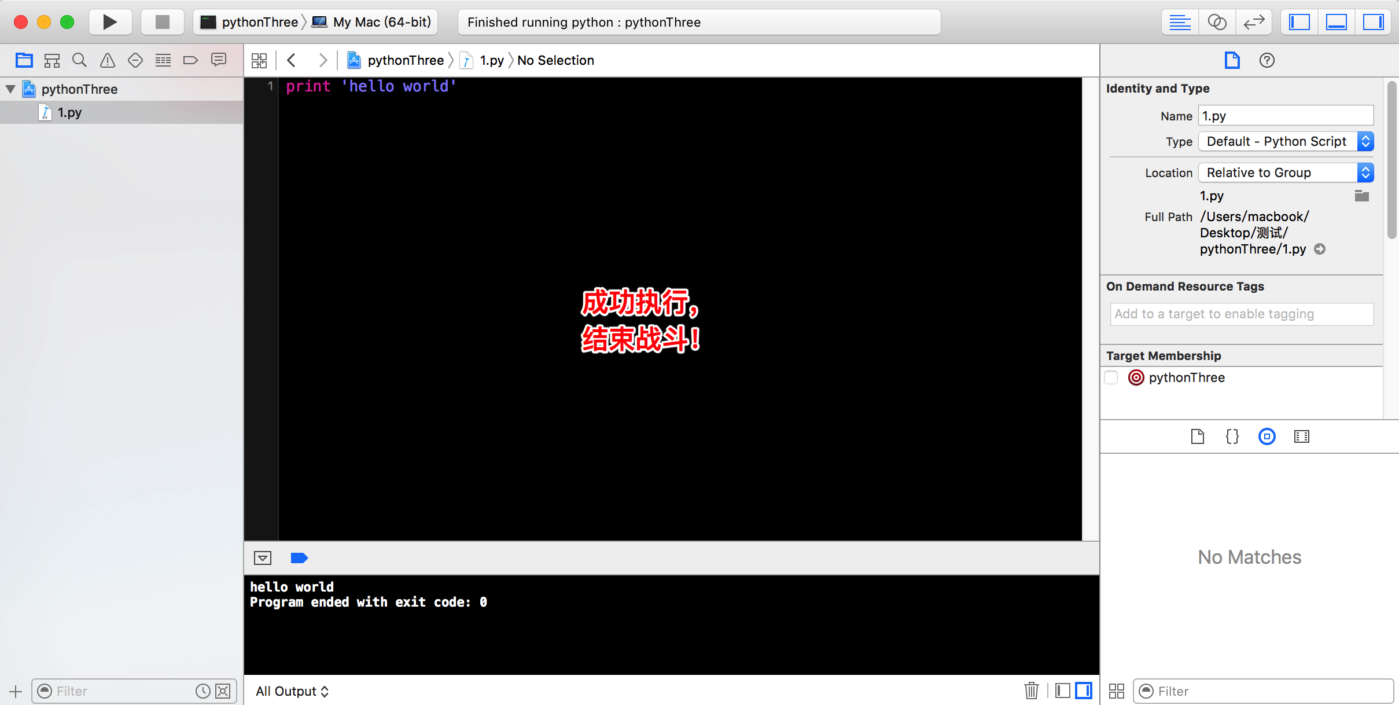Clear the console with trash icon
1399x705 pixels.
coord(1031,691)
